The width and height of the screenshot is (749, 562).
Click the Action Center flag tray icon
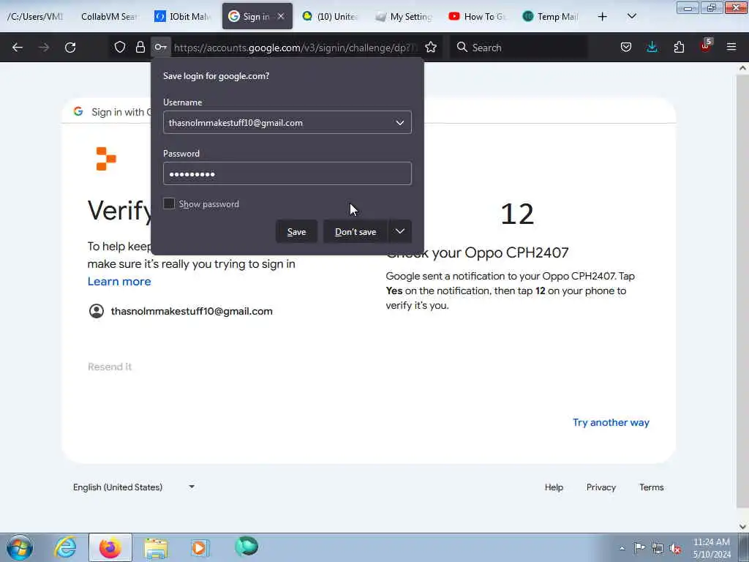point(639,548)
